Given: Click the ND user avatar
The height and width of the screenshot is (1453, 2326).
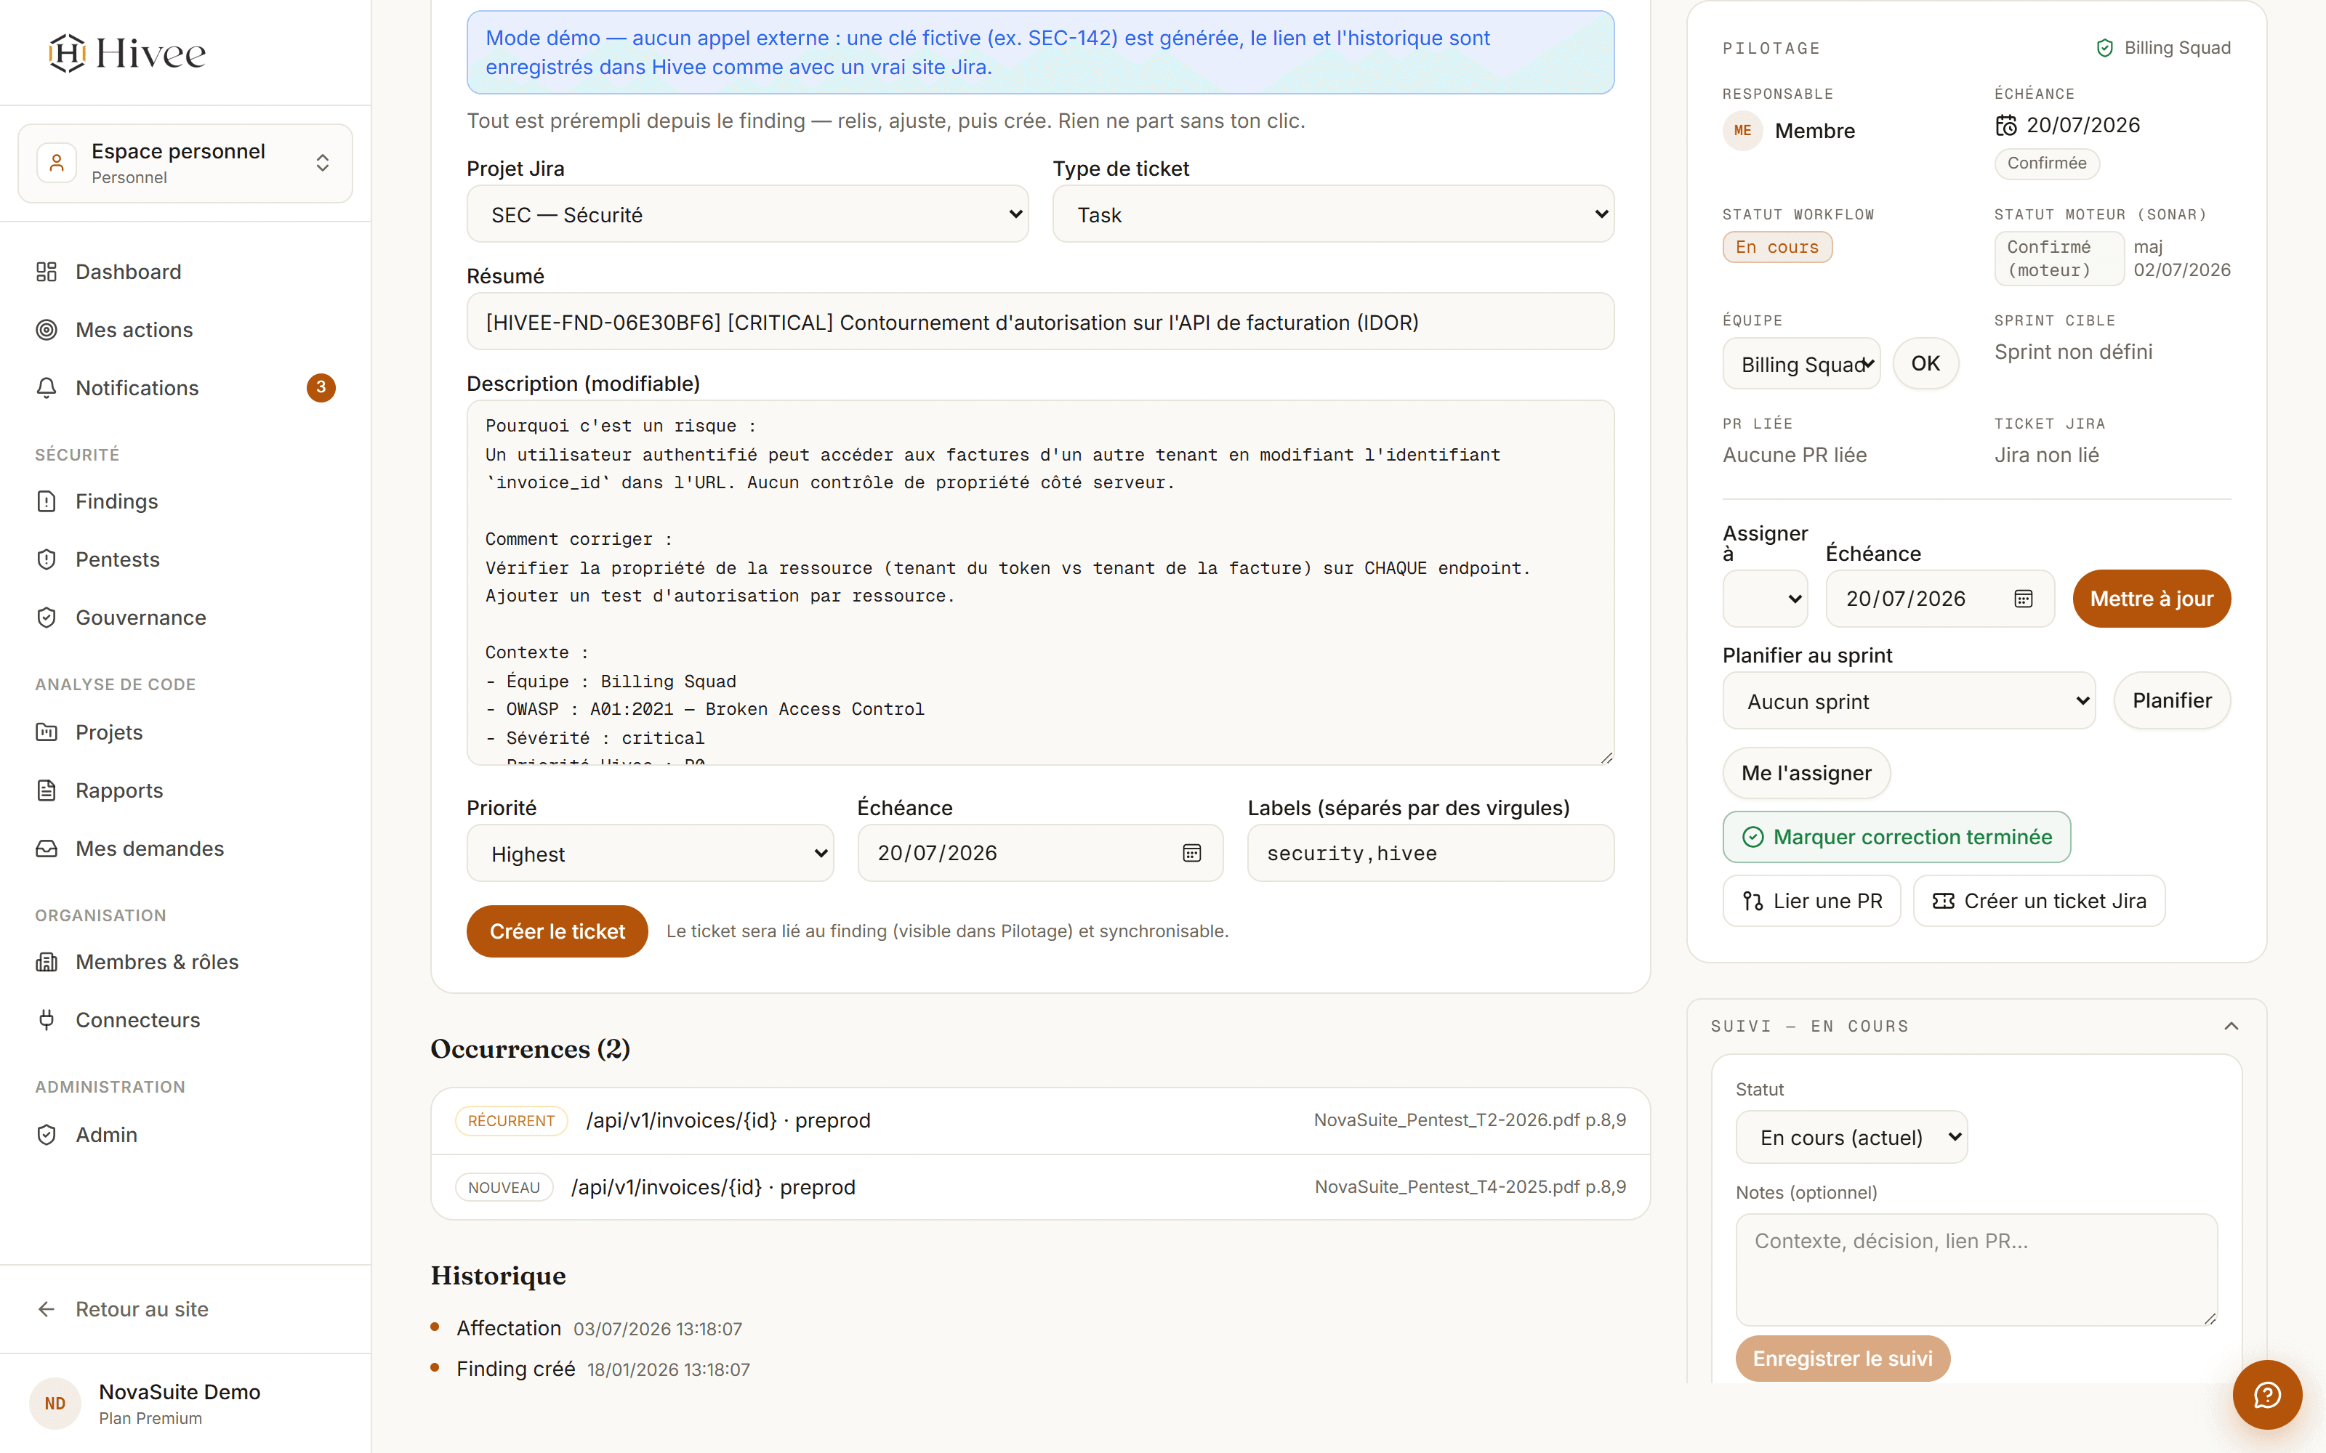Looking at the screenshot, I should tap(55, 1404).
